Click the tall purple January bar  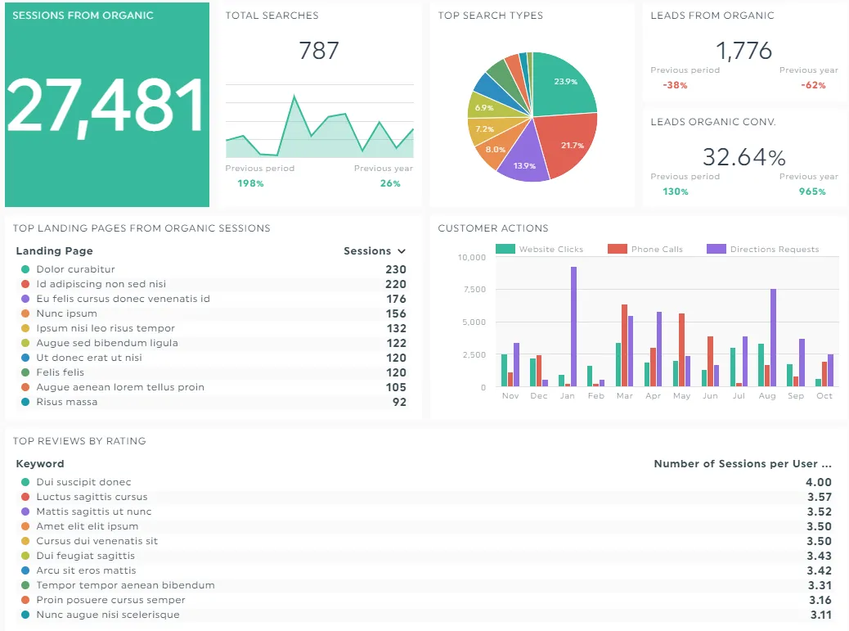tap(573, 326)
